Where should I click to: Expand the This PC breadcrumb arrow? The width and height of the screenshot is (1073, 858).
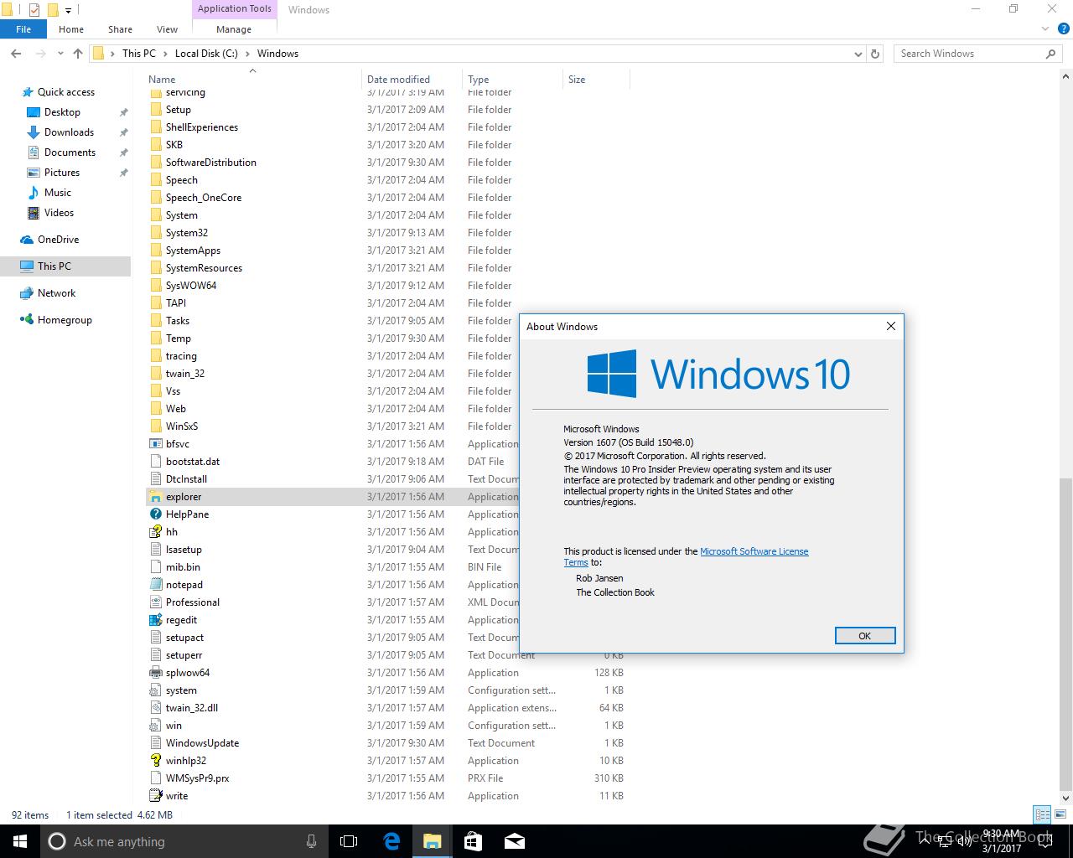(165, 54)
